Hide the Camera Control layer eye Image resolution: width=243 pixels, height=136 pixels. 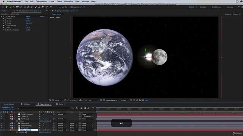[x=2, y=114]
